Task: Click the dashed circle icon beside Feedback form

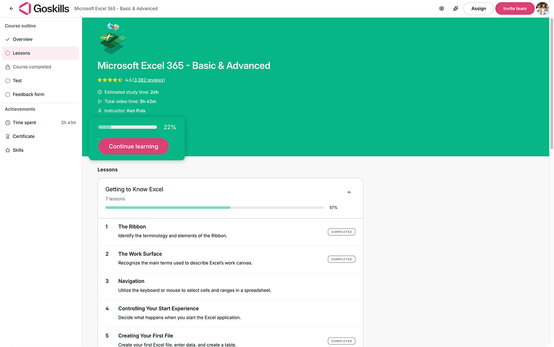Action: tap(7, 94)
